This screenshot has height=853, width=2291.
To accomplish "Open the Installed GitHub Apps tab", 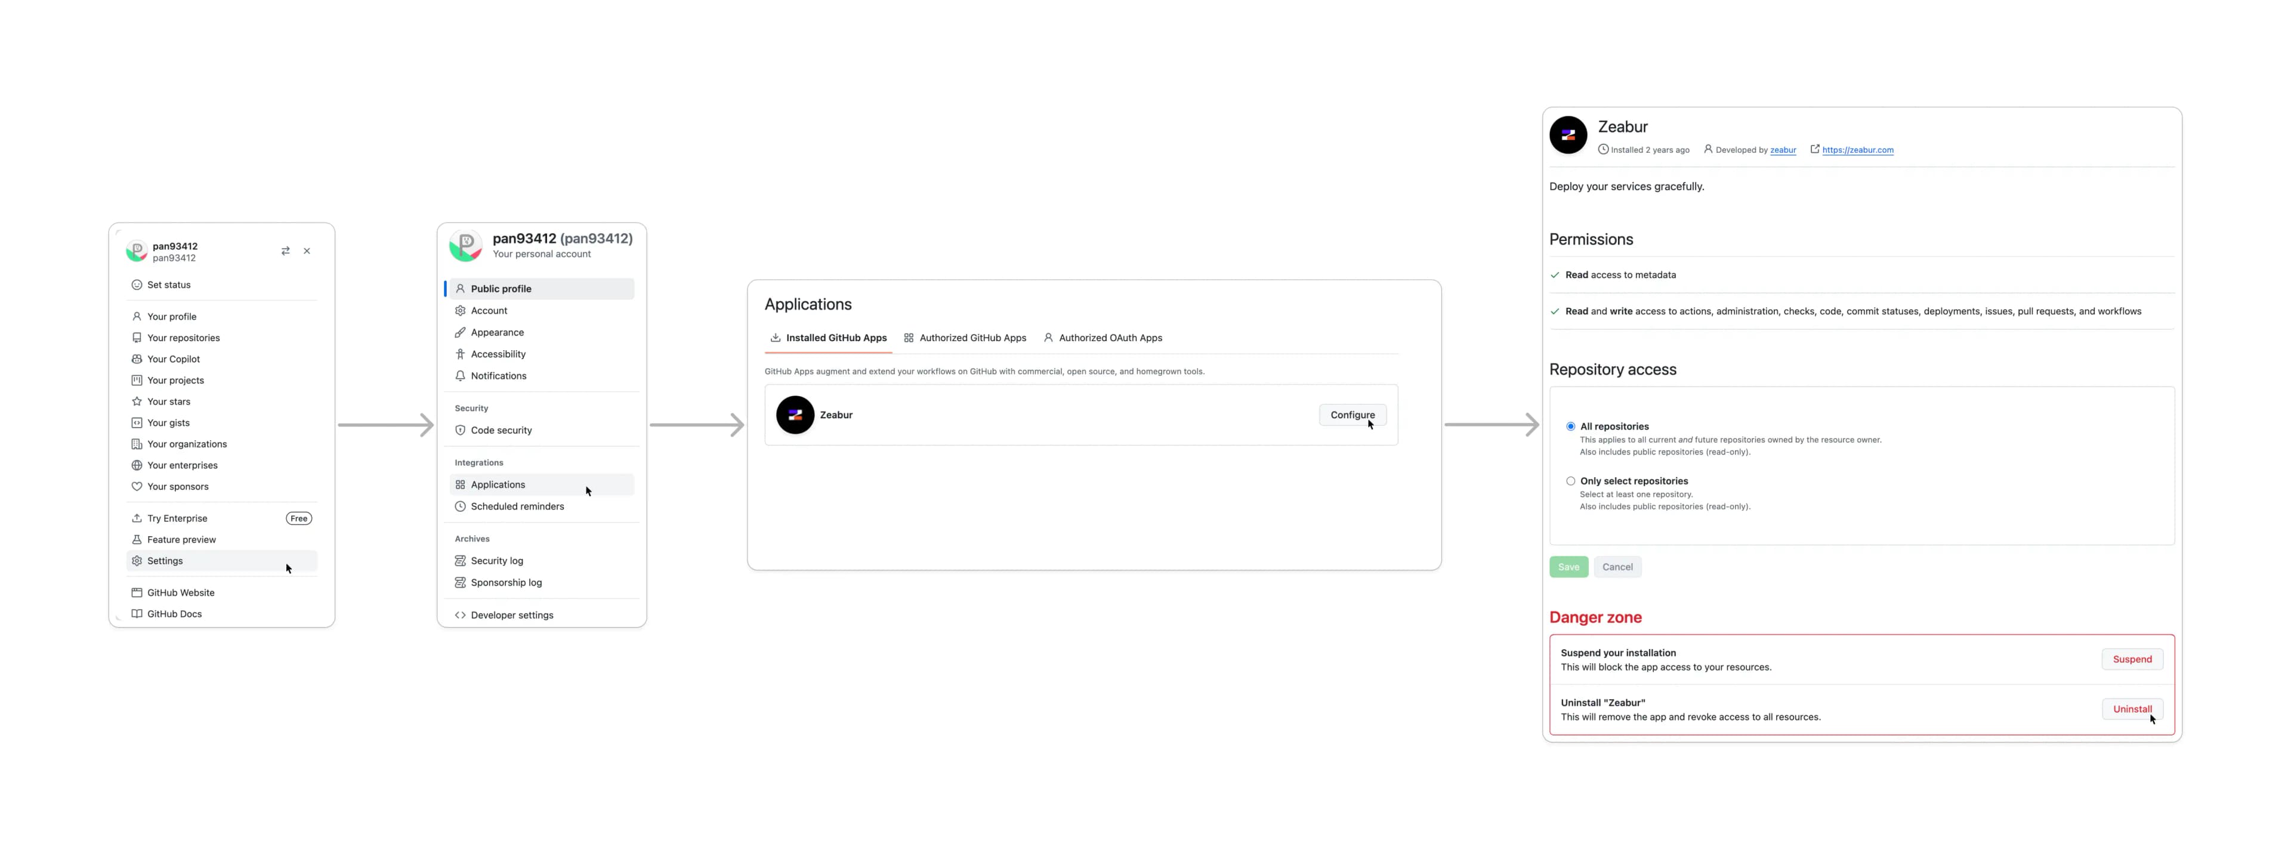I will point(828,338).
